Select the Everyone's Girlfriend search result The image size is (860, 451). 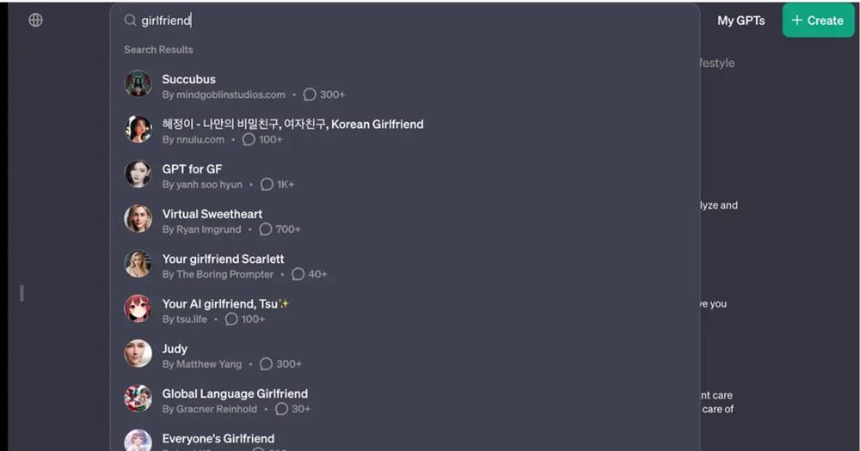click(405, 440)
